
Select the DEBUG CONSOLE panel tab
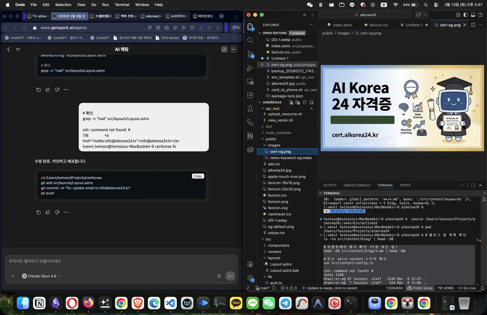click(357, 185)
